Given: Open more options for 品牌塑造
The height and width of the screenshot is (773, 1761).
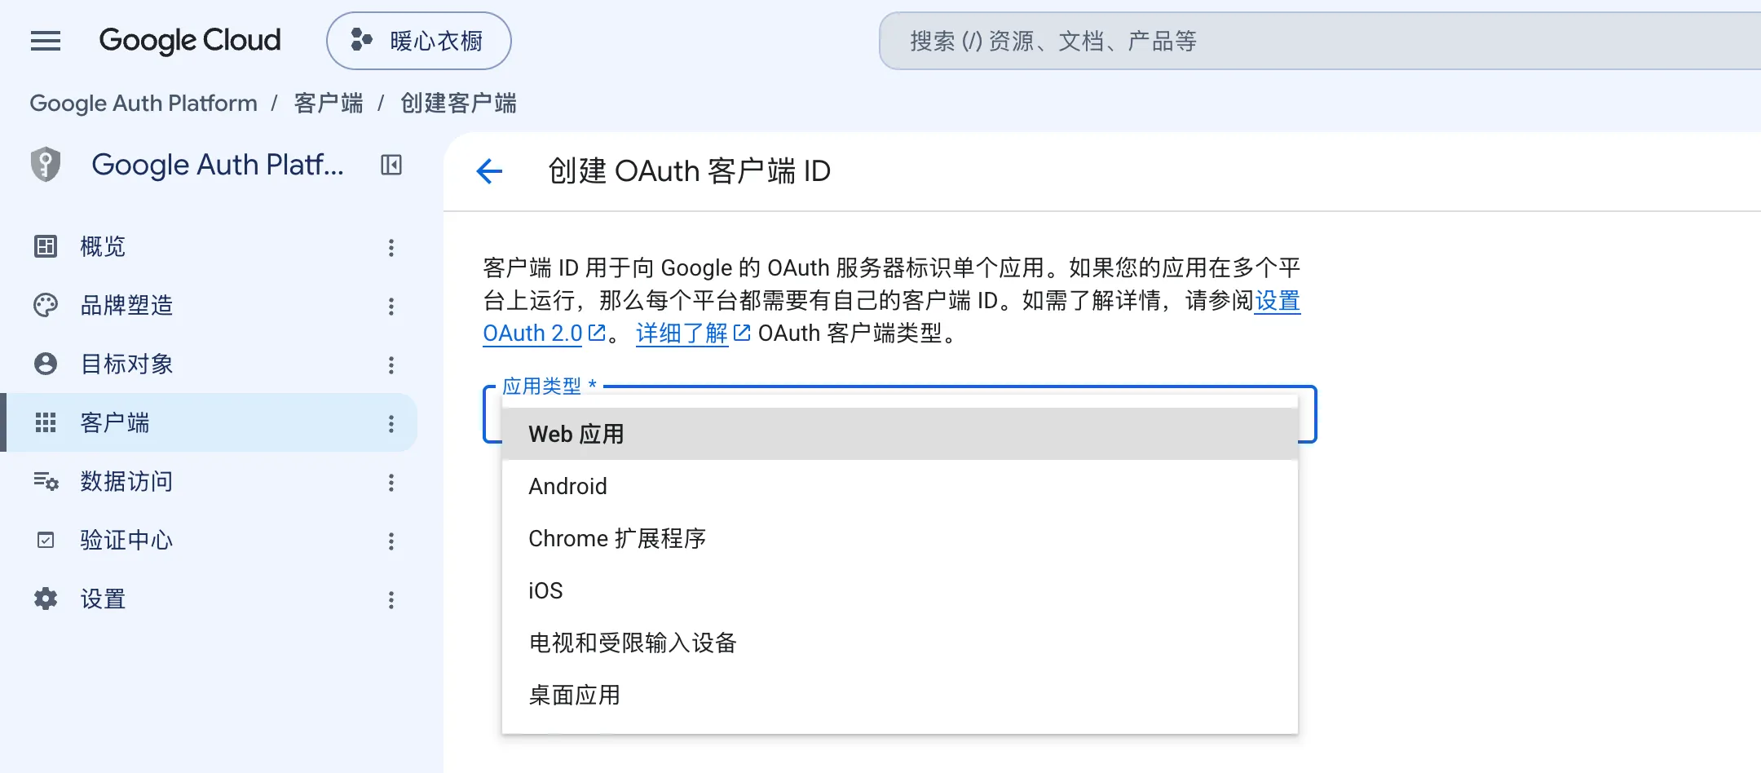Looking at the screenshot, I should pyautogui.click(x=391, y=306).
